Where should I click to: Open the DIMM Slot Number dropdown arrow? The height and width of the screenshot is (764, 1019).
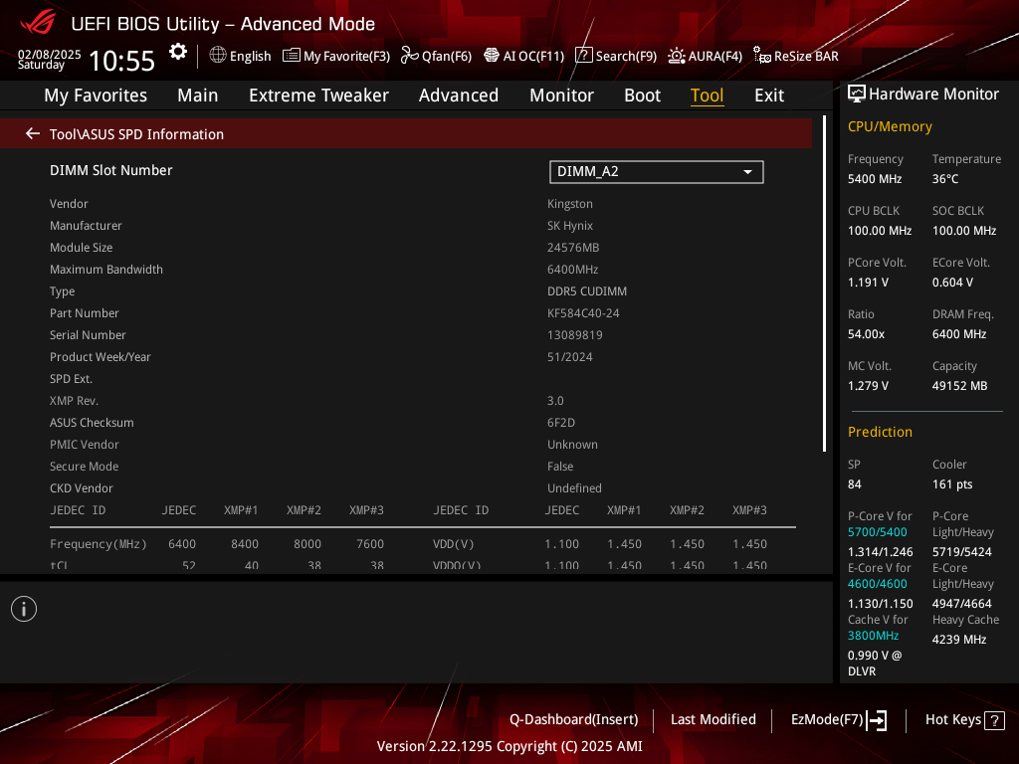coord(747,172)
